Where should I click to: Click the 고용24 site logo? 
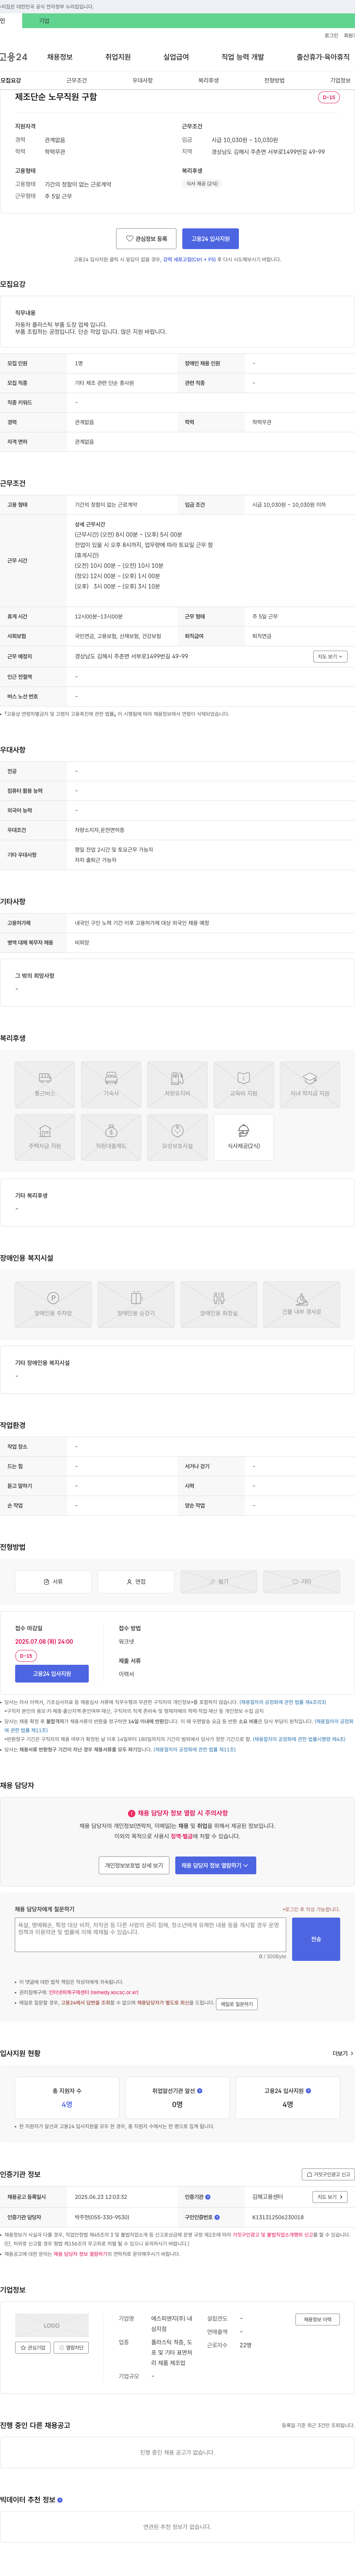14,57
